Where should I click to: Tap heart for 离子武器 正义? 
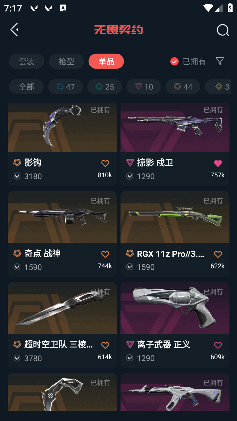(x=218, y=345)
